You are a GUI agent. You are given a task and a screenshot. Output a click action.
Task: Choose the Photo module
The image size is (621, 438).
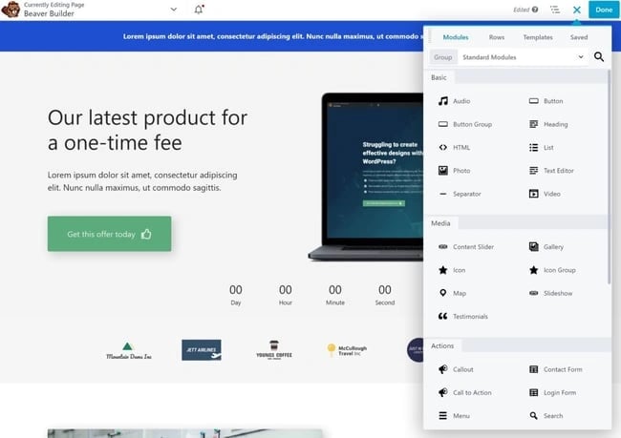(454, 171)
